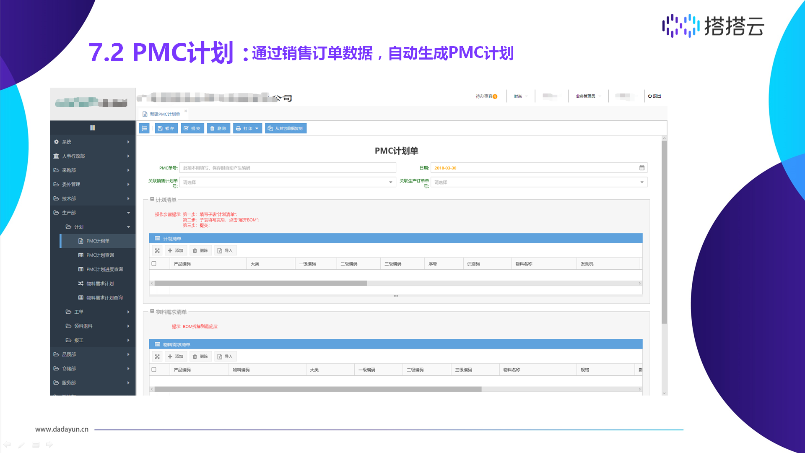Click the 暂存 save button
The width and height of the screenshot is (805, 453).
point(166,128)
